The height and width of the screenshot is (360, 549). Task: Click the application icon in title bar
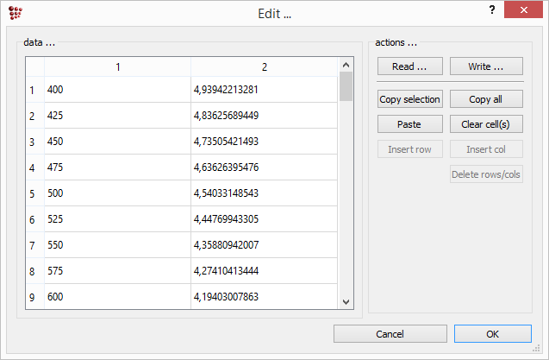pos(15,13)
